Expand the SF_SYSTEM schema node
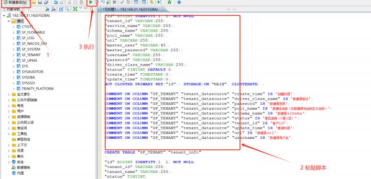 pyautogui.click(x=14, y=49)
